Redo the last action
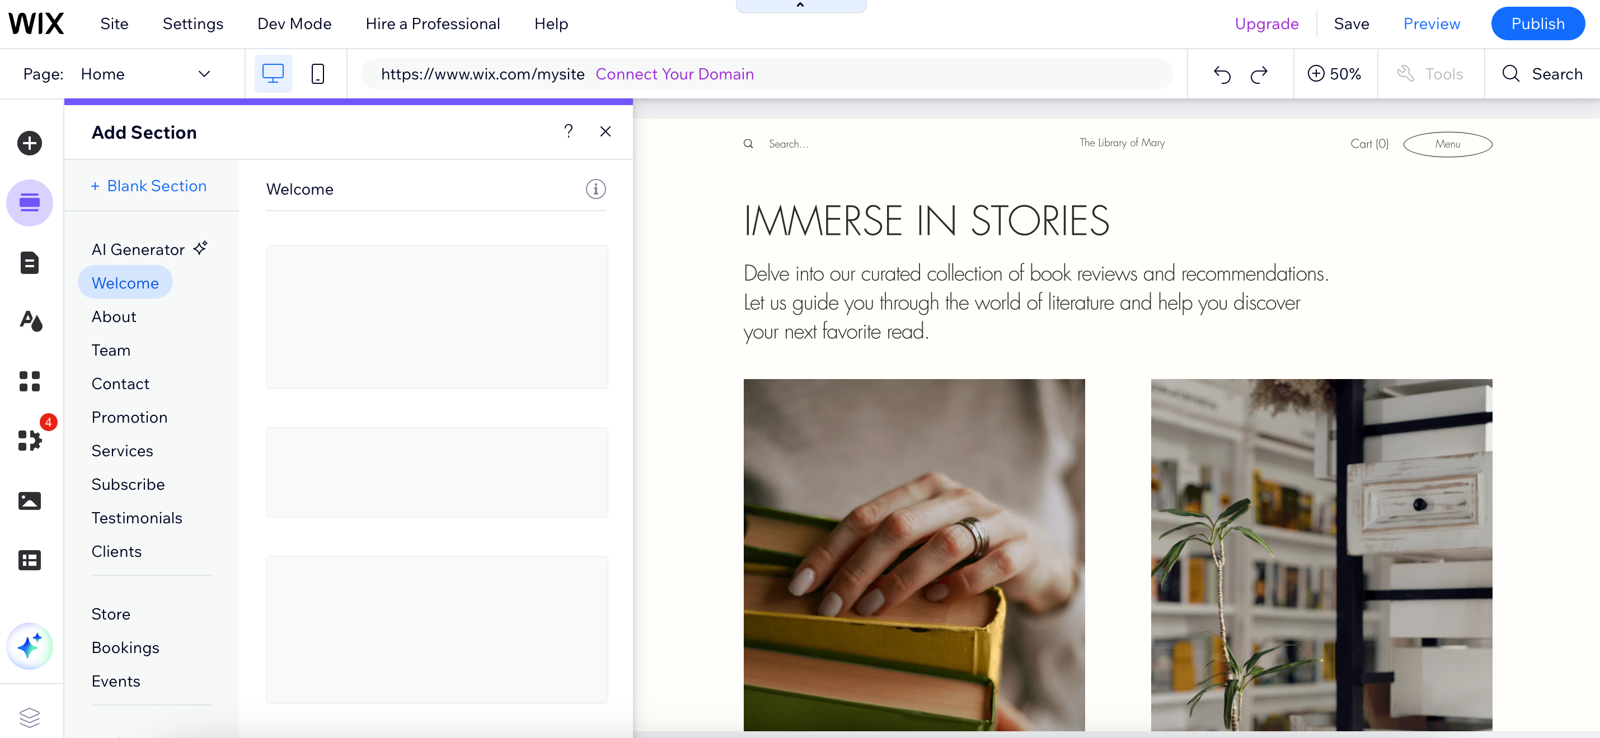The height and width of the screenshot is (738, 1600). tap(1259, 74)
